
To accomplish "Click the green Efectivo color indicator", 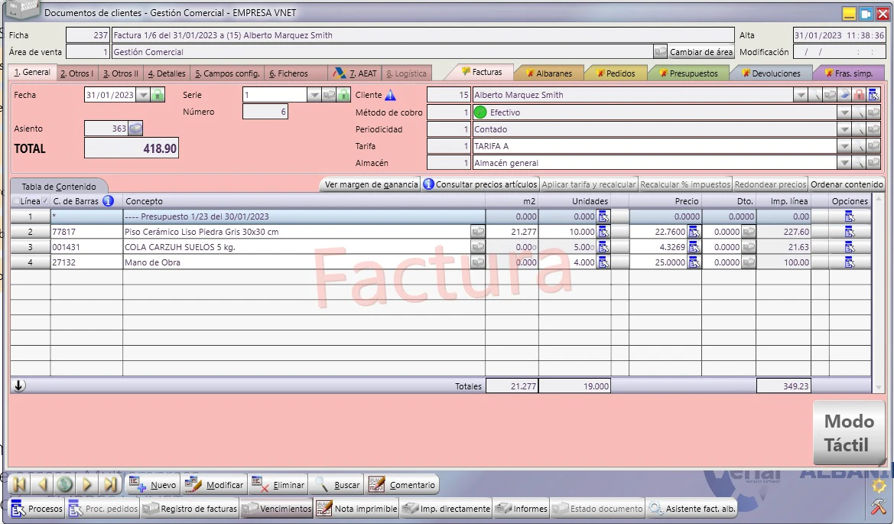I will [x=480, y=112].
